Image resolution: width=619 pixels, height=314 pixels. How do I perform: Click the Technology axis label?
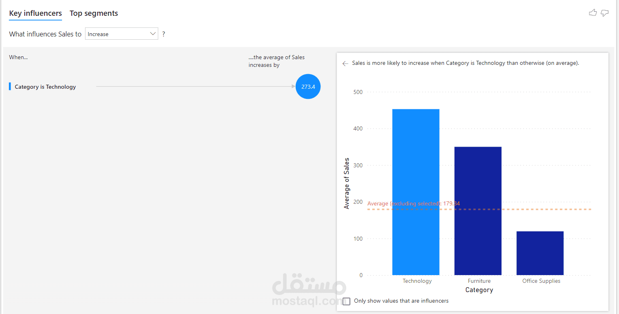point(417,281)
